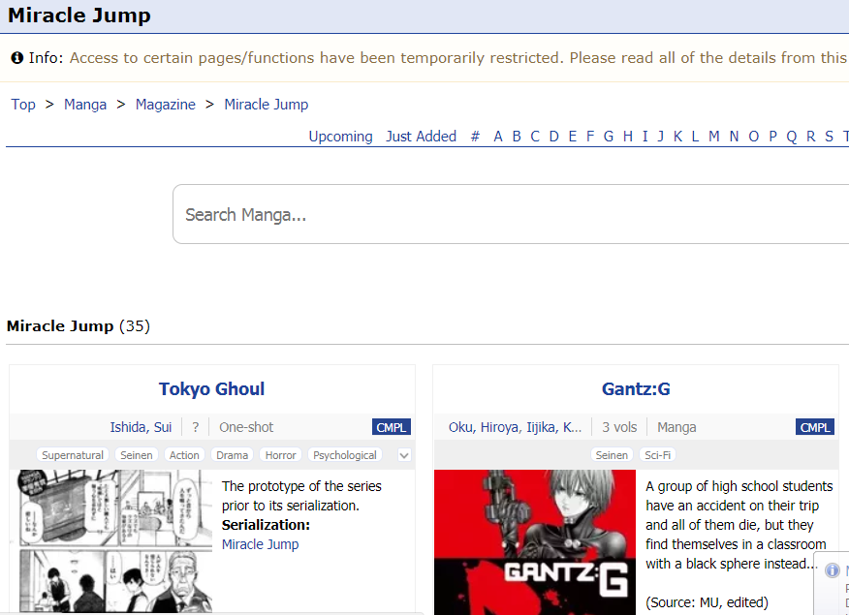
Task: Filter manga by letter J
Action: [661, 137]
